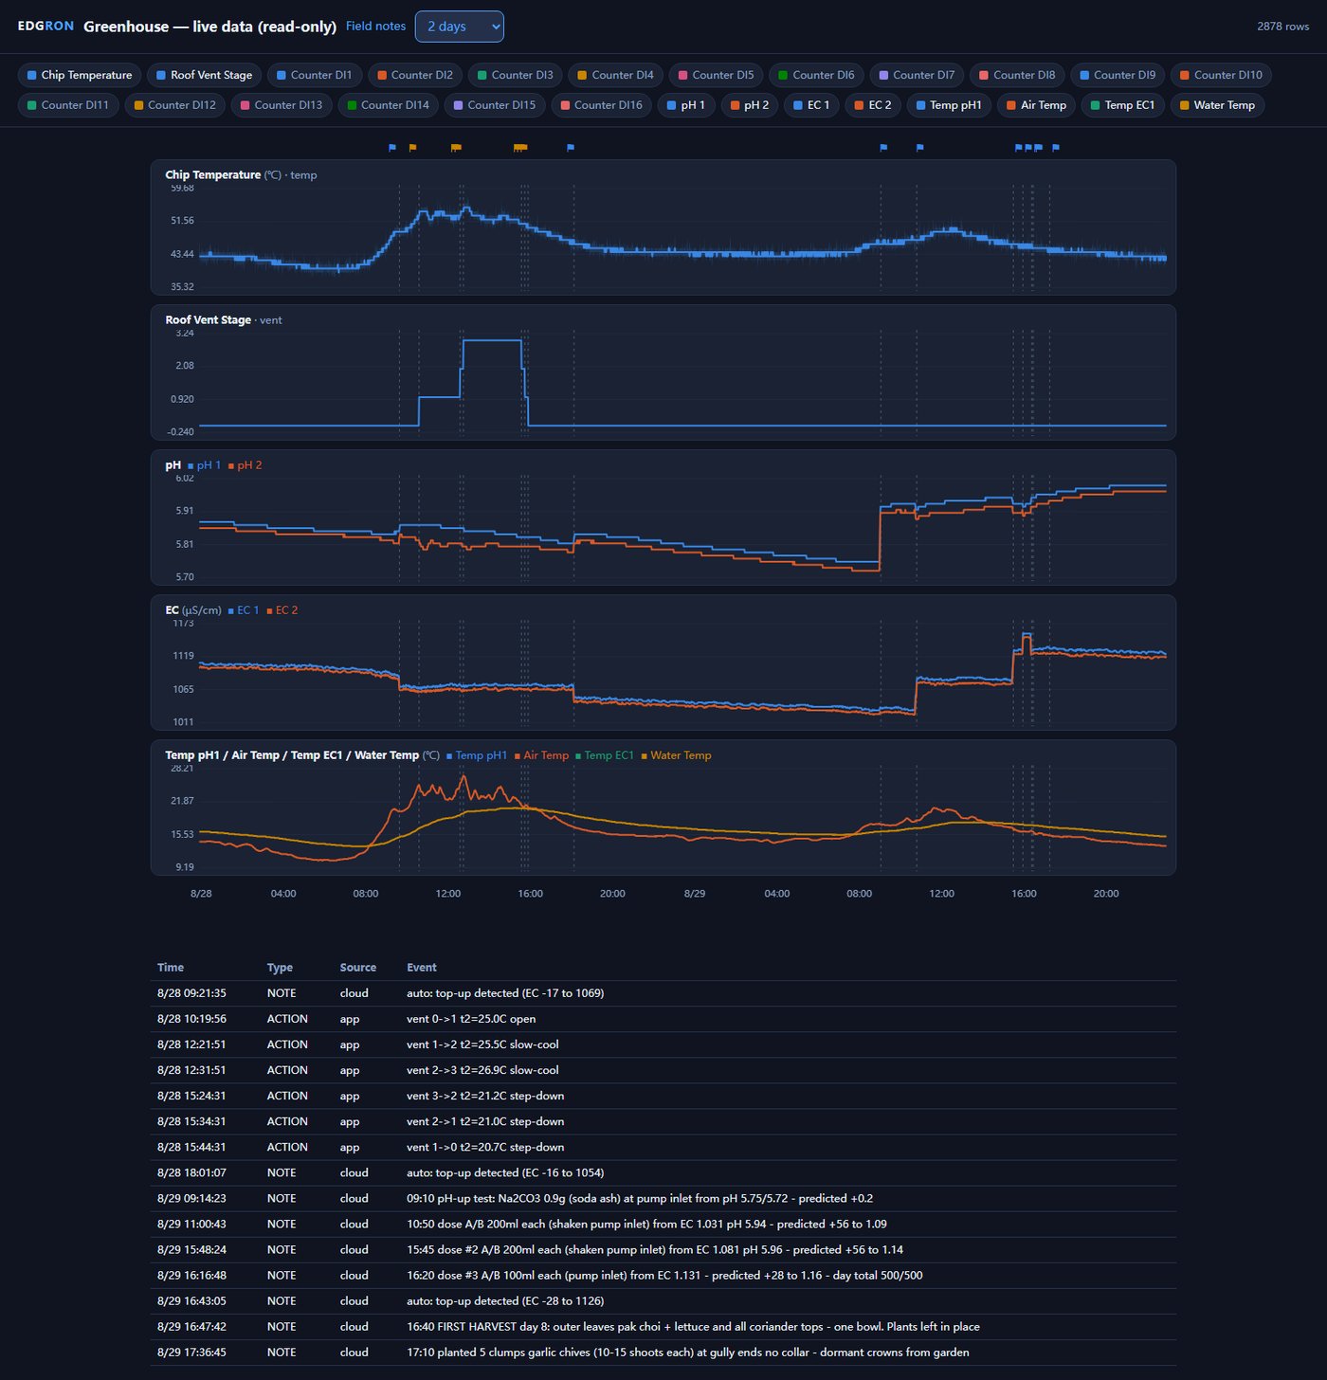Toggle Counter DI5 chip
Image resolution: width=1327 pixels, height=1380 pixels.
[716, 75]
